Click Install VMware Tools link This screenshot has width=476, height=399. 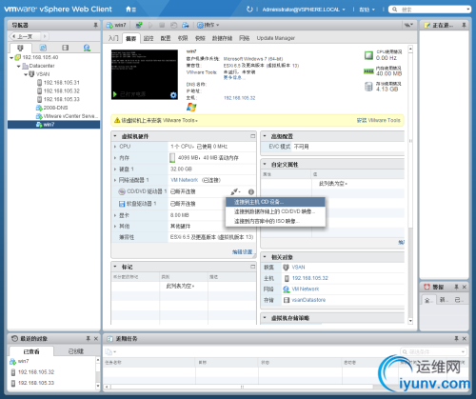pyautogui.click(x=379, y=120)
